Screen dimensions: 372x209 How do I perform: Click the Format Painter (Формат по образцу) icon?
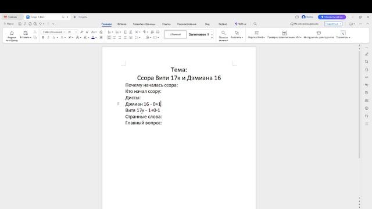pyautogui.click(x=12, y=33)
